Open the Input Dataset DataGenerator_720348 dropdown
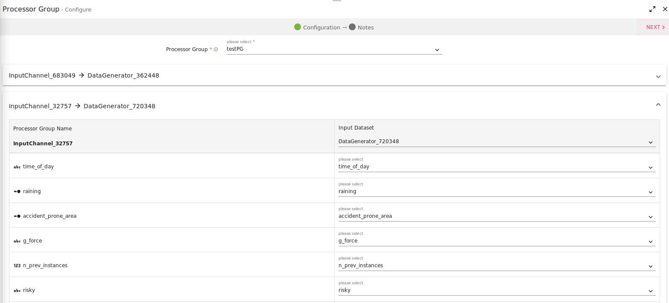 click(x=497, y=141)
